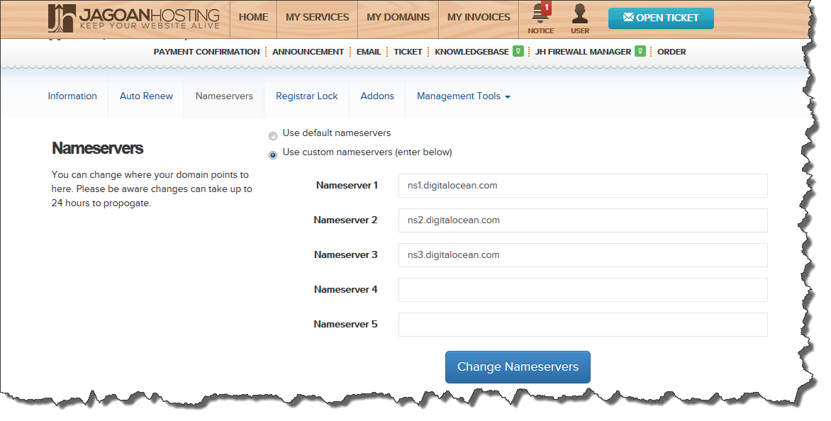
Task: Select Use default nameservers option
Action: click(x=273, y=136)
